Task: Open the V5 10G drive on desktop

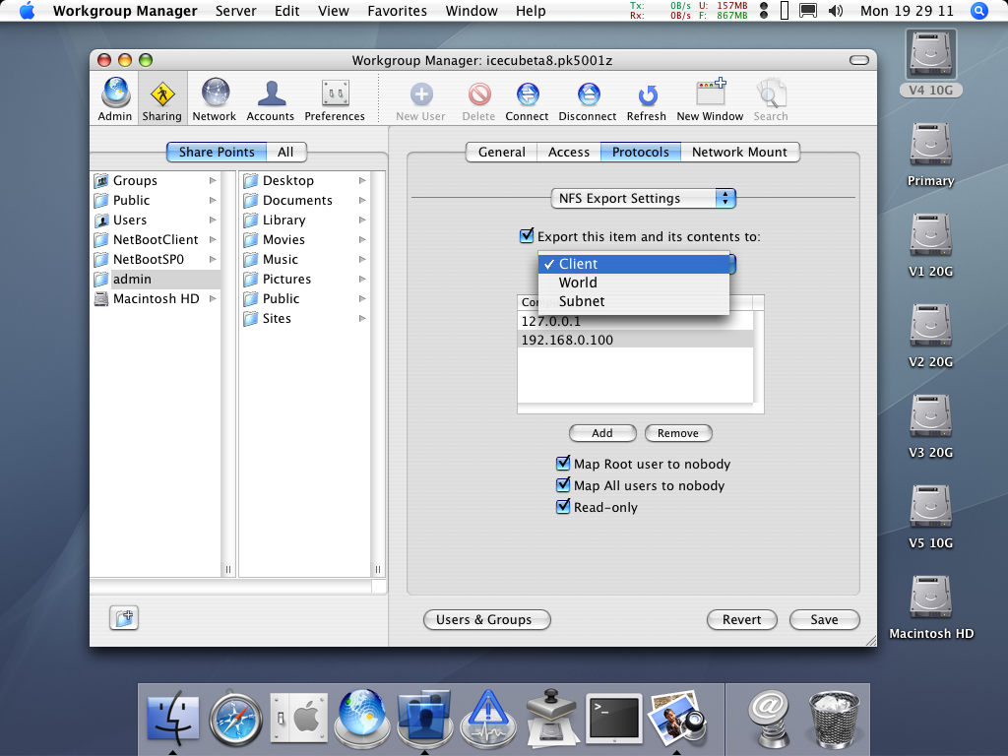Action: tap(931, 517)
